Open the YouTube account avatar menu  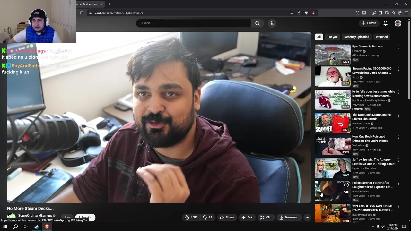click(398, 23)
